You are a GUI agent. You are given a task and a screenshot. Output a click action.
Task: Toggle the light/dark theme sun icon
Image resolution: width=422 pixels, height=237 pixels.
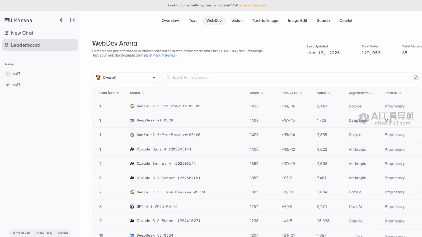pyautogui.click(x=61, y=20)
